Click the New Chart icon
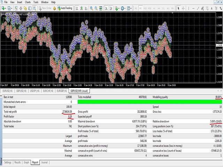This screenshot has height=167, width=223. (x=3, y=8)
